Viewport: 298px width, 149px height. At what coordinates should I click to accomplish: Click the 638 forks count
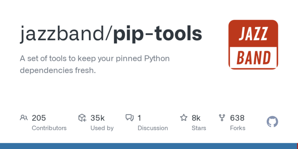coord(237,118)
